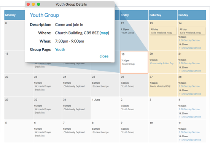Click the red window close button
Screen dimensions: 210x143
(x=28, y=4)
